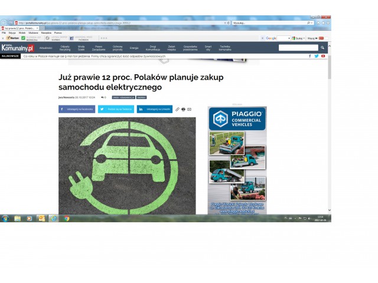This screenshot has width=378, height=283.
Task: Open the Energia navigation menu item
Action: click(134, 47)
